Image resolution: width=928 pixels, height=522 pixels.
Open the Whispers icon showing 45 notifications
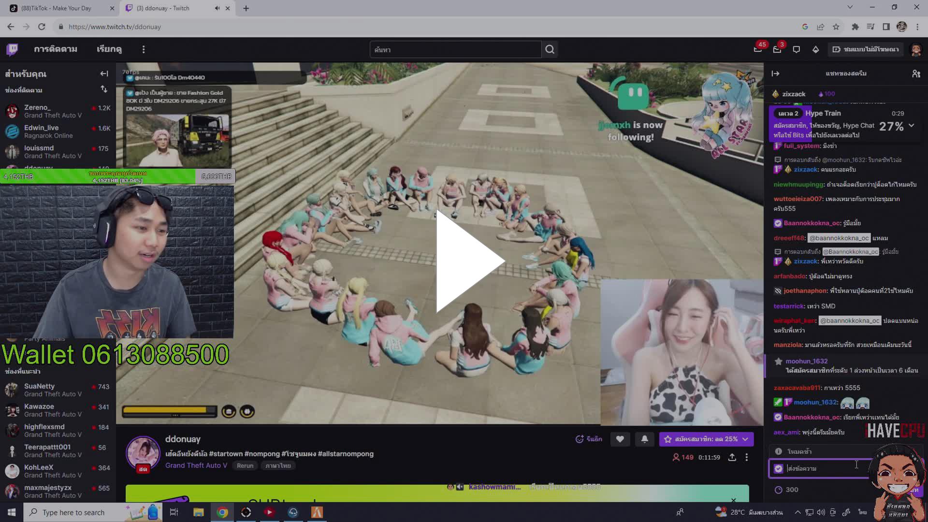757,49
